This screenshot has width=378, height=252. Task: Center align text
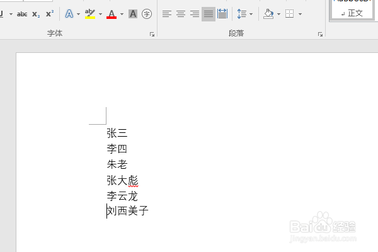181,14
